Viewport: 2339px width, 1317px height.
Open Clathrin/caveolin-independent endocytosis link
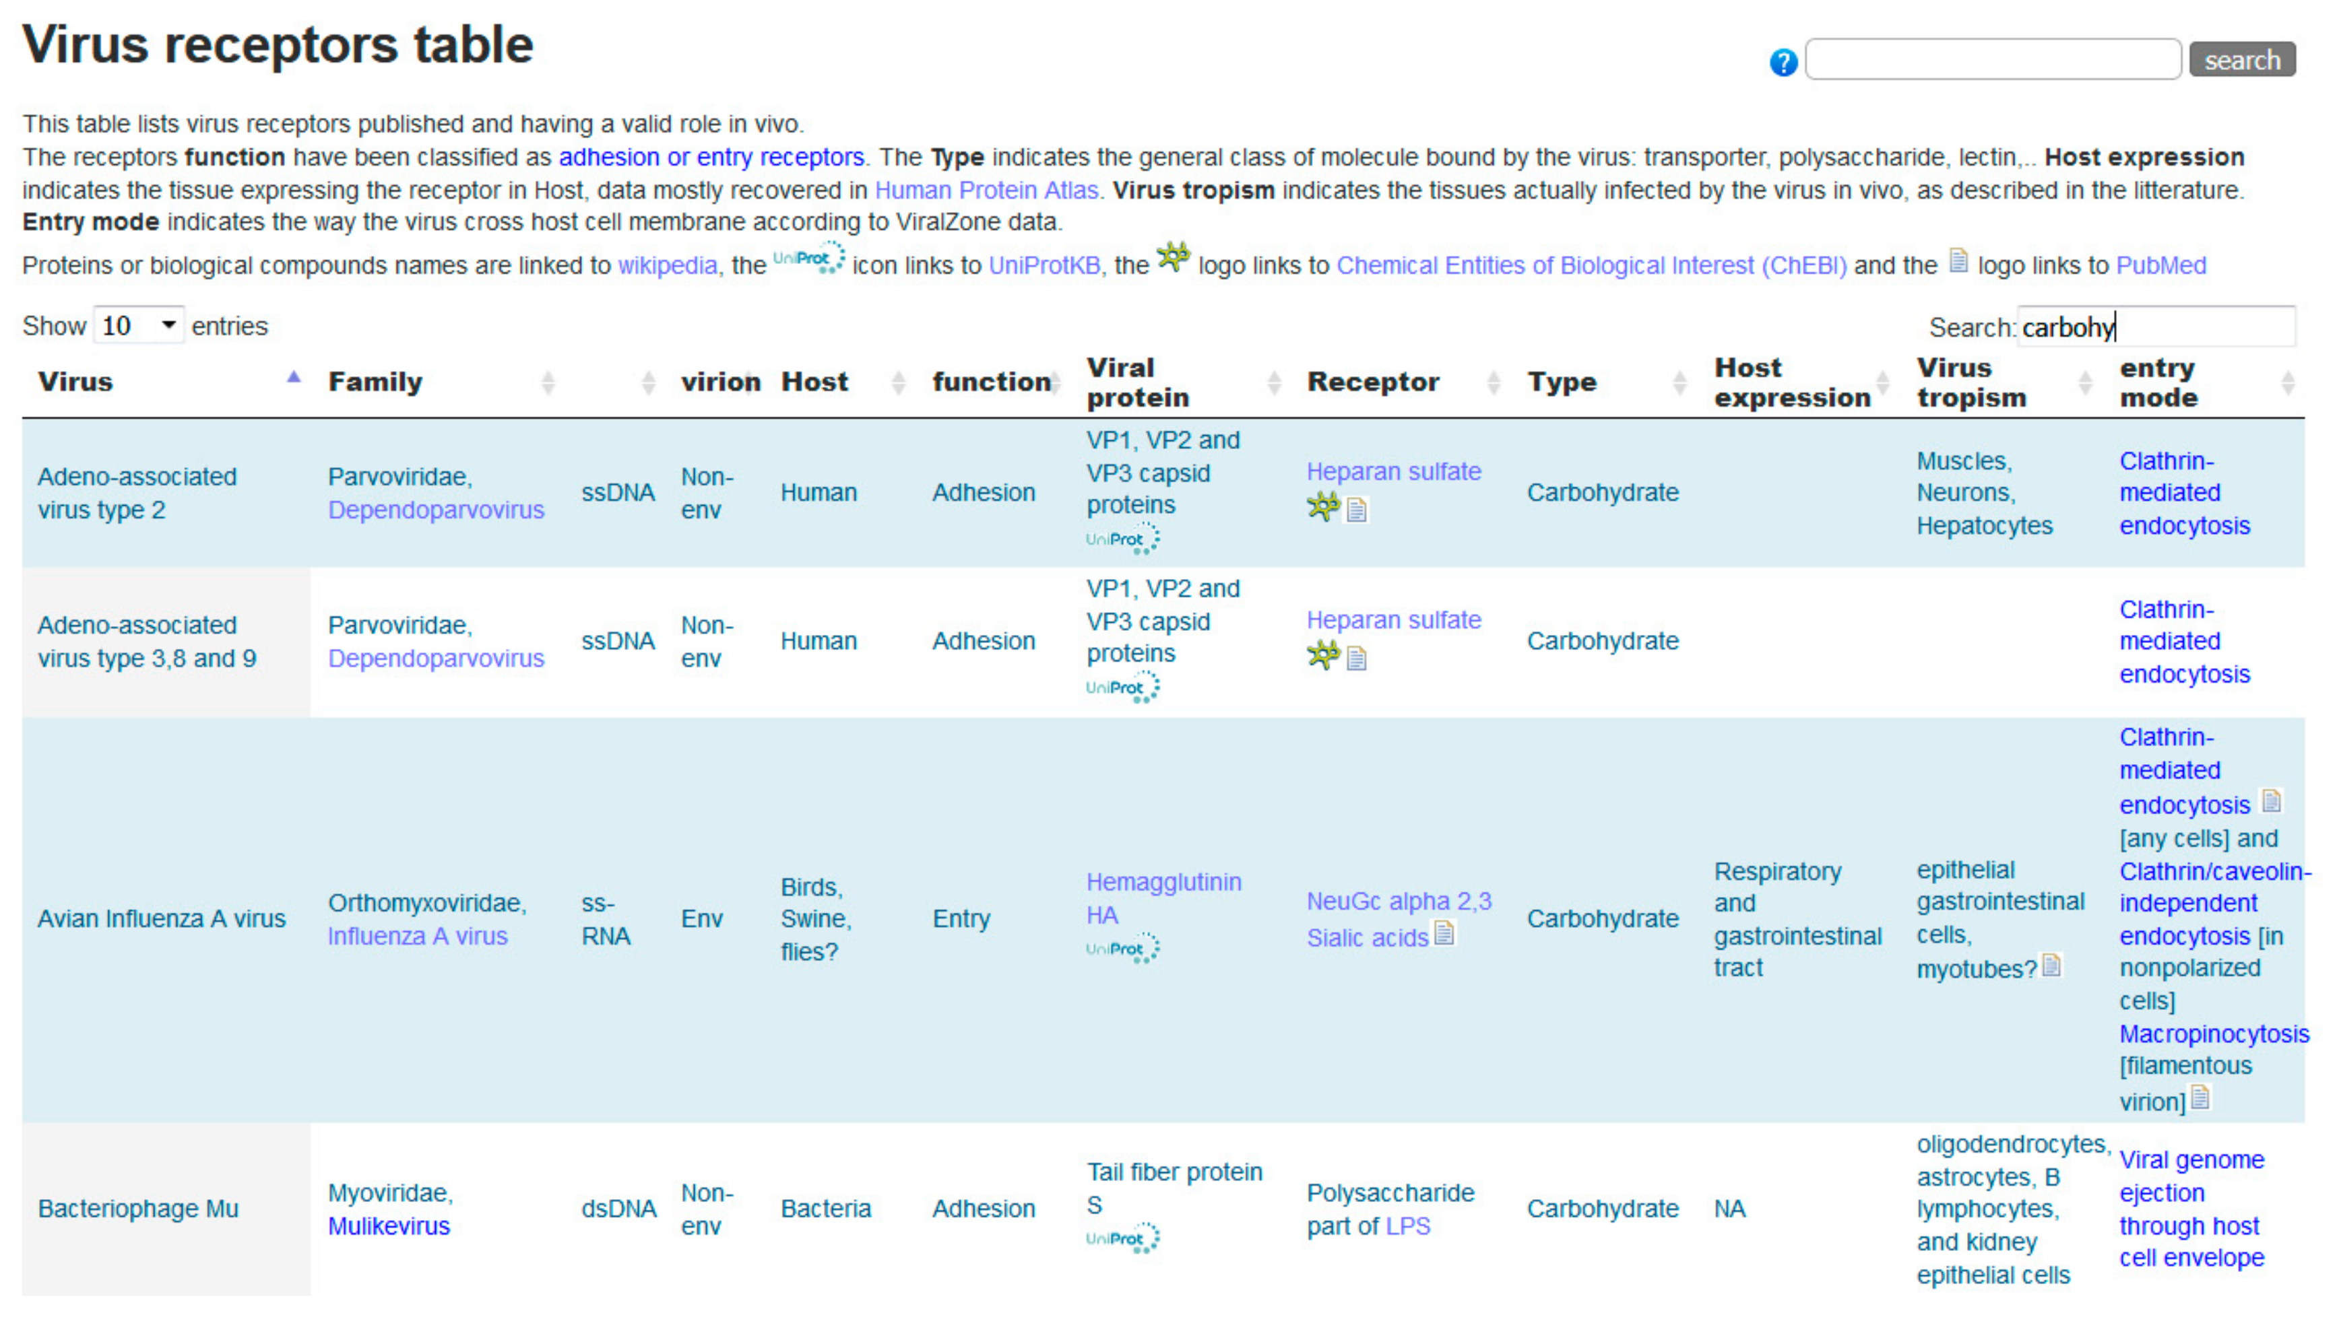[2216, 903]
